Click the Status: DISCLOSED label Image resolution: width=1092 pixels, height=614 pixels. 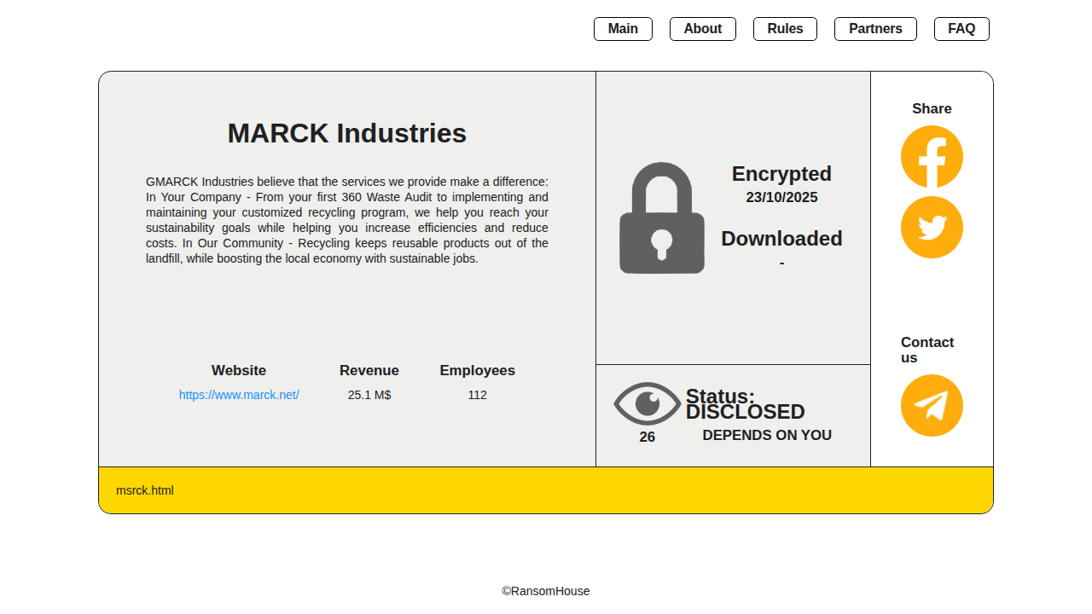745,404
